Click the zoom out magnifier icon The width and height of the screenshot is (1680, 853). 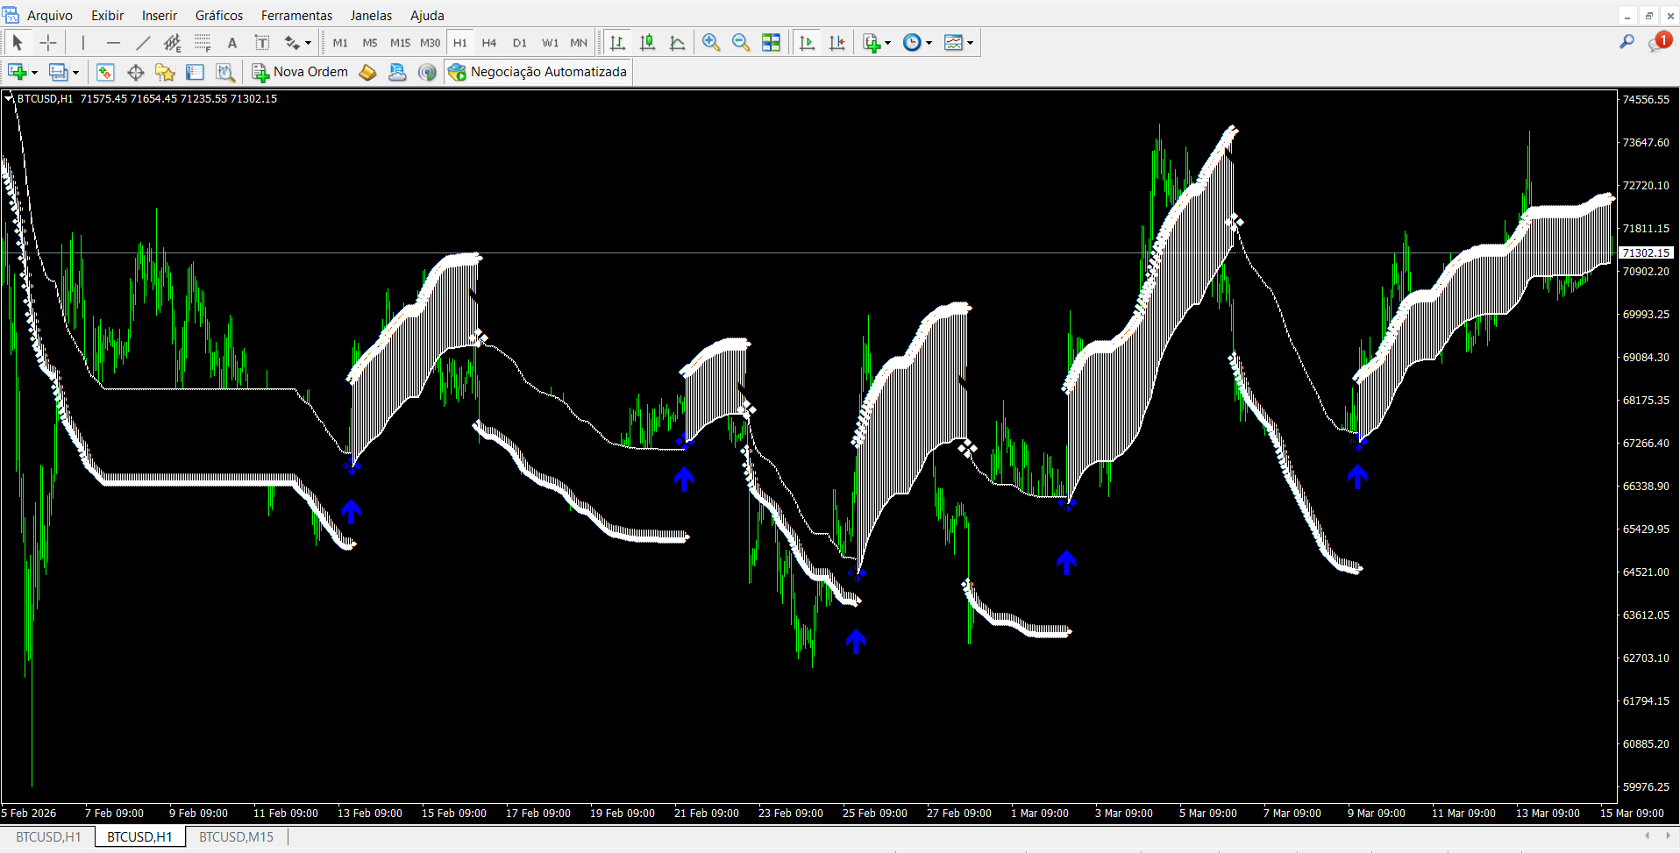click(741, 42)
